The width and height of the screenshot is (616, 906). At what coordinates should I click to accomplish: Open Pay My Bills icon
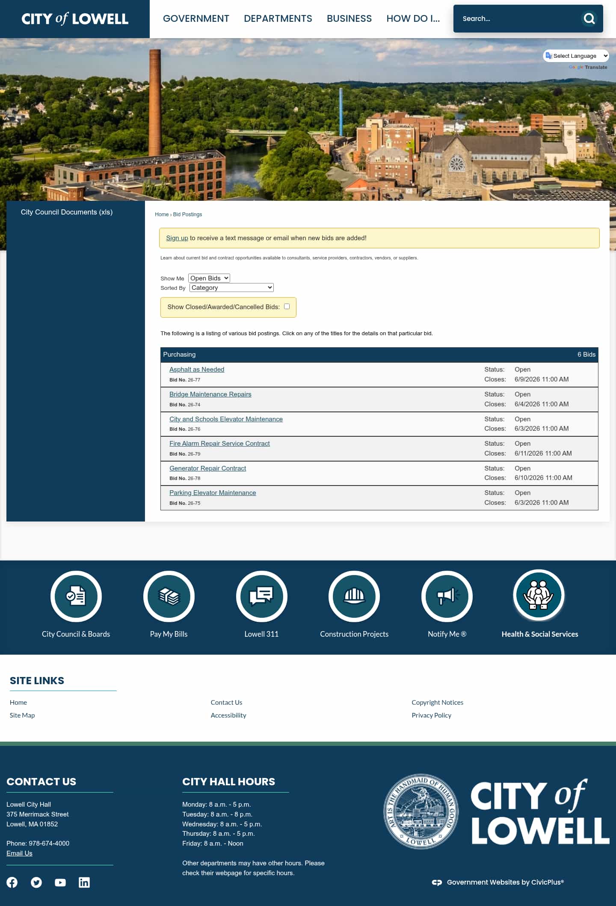point(169,596)
